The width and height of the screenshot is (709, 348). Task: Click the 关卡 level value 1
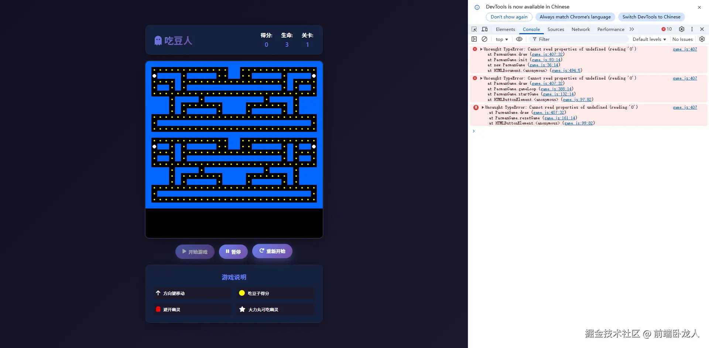click(x=308, y=45)
